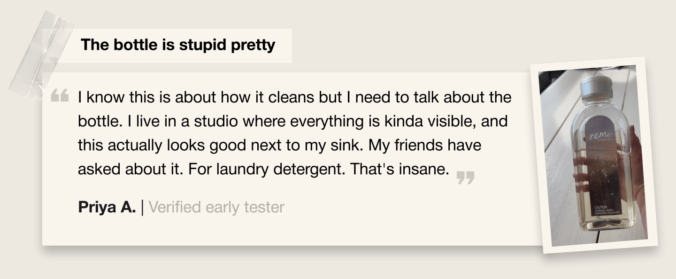
Task: Click the line starting "I know this is about"
Action: point(295,98)
